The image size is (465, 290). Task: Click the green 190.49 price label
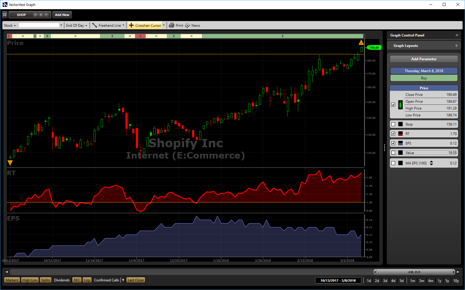point(374,47)
